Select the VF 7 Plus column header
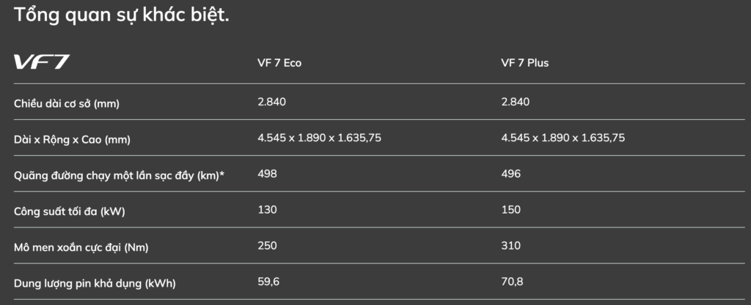 pyautogui.click(x=525, y=63)
